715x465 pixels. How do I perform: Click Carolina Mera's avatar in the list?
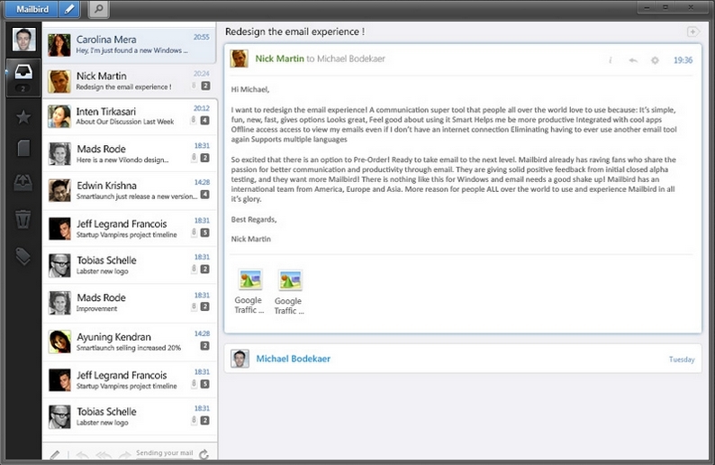(59, 45)
